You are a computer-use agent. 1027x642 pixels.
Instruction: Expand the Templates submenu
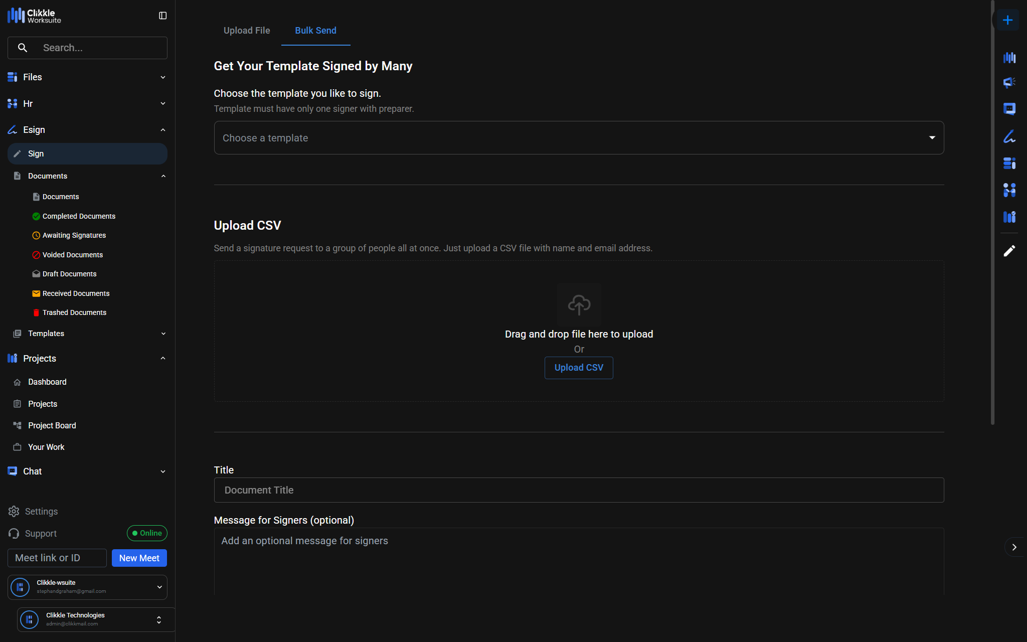point(163,334)
